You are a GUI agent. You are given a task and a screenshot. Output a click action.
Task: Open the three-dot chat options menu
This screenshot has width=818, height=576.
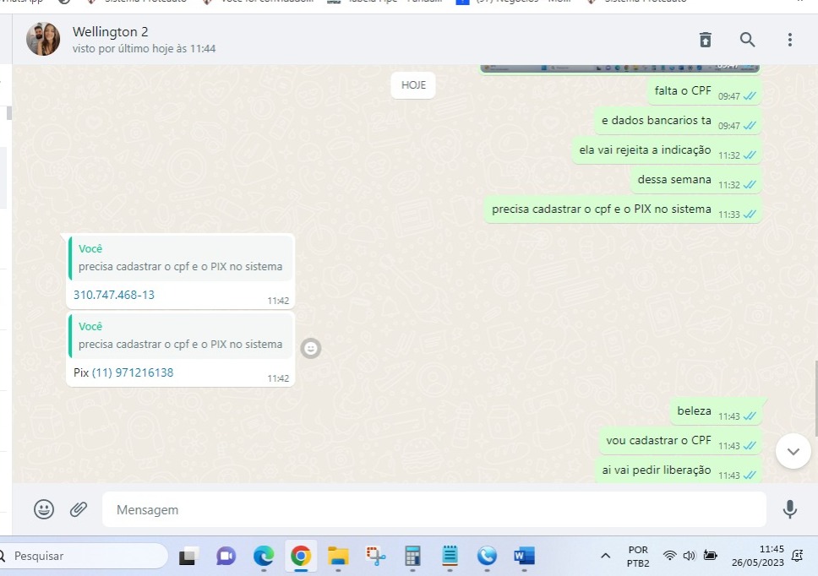(789, 40)
